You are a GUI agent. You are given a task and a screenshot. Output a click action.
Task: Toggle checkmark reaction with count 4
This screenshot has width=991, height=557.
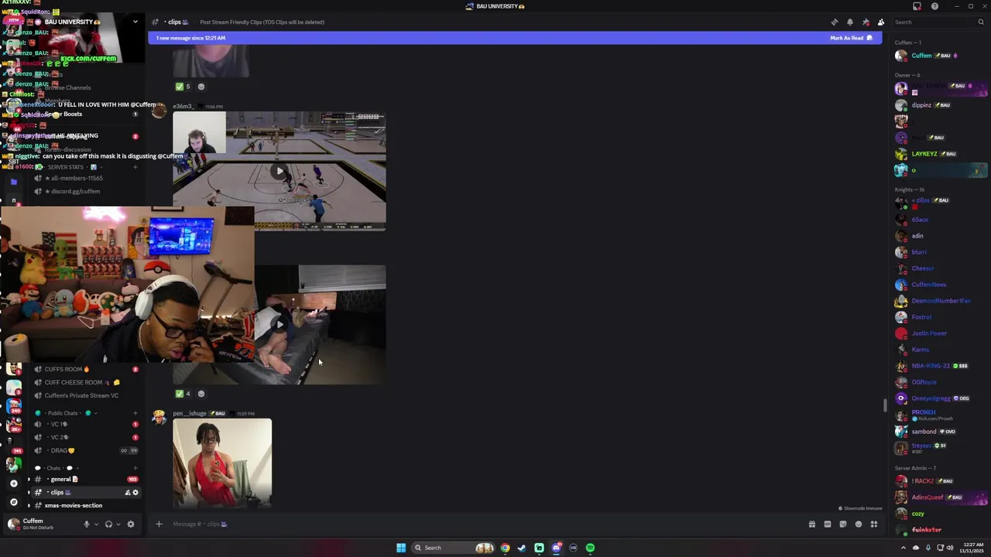[x=183, y=394]
